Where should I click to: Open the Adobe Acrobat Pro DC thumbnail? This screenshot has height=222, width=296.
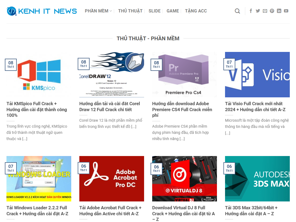(x=111, y=179)
